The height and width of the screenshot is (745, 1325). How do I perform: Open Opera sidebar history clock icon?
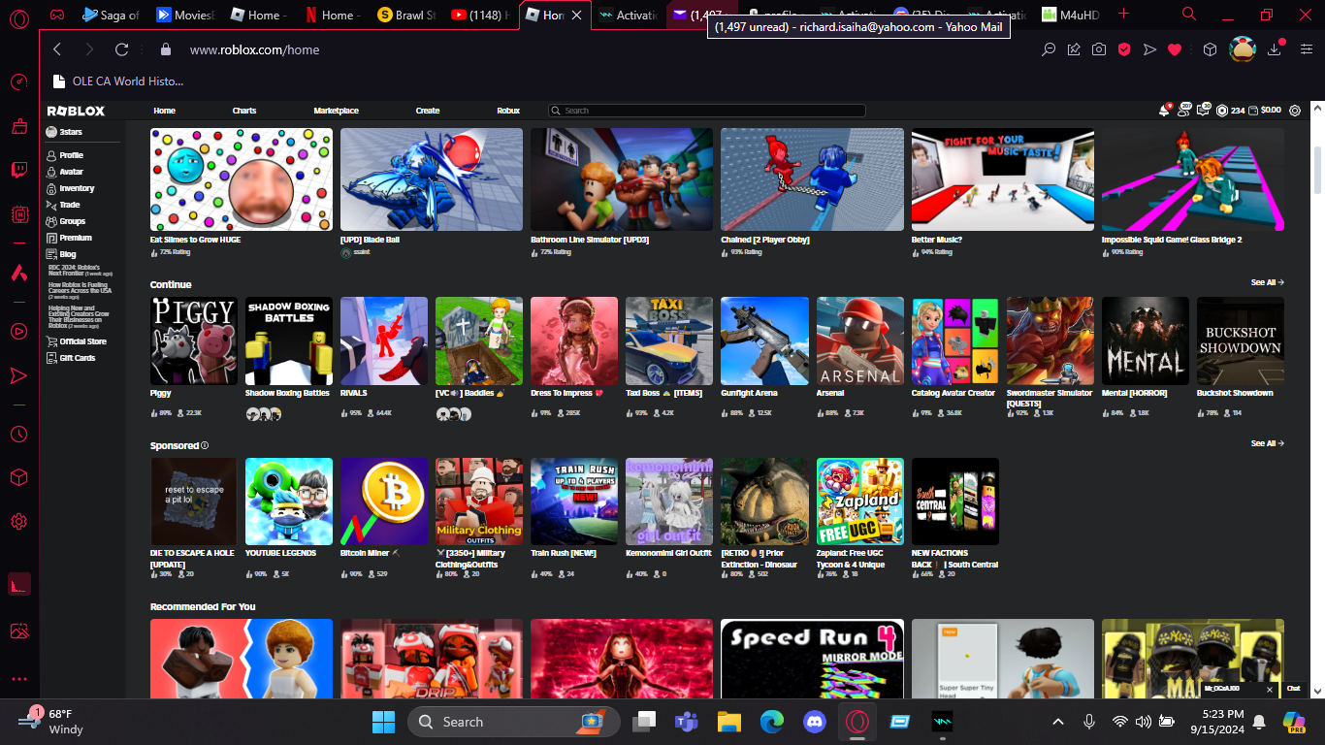coord(18,434)
